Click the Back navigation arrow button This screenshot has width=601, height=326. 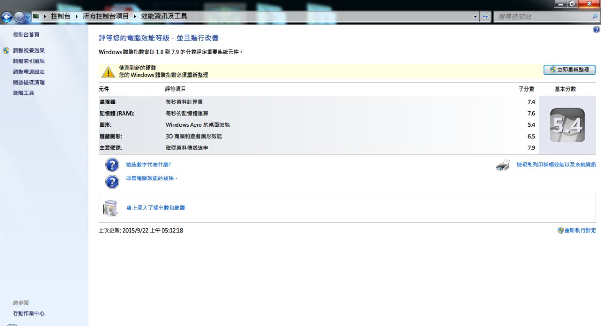pos(7,16)
